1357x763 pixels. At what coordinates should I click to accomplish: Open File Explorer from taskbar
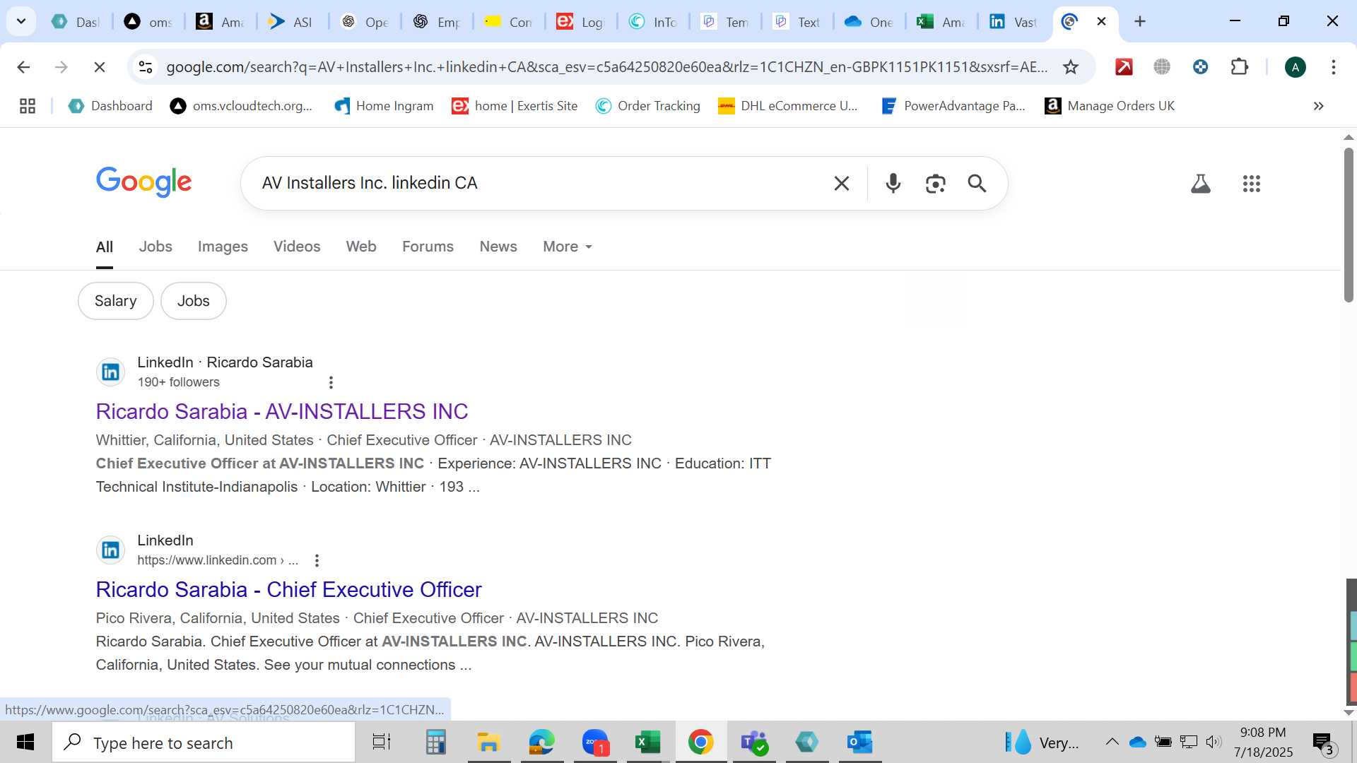[488, 743]
